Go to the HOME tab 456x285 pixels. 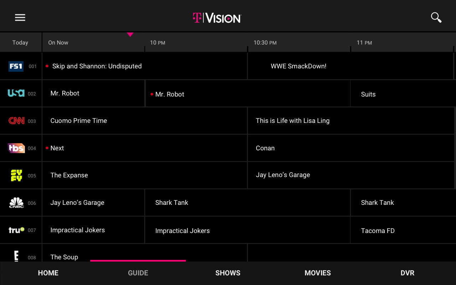[48, 273]
